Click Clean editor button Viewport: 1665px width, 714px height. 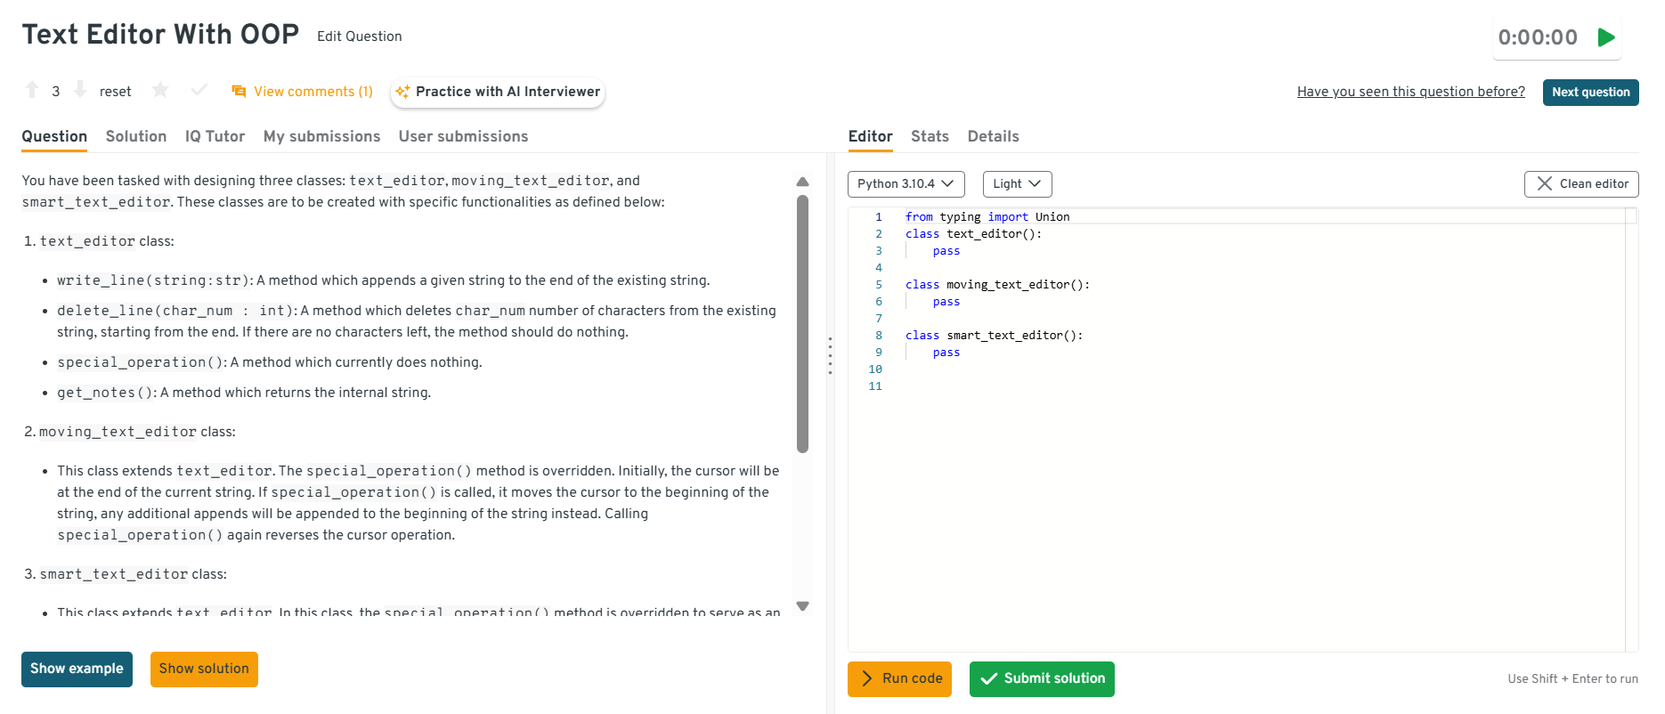coord(1581,183)
